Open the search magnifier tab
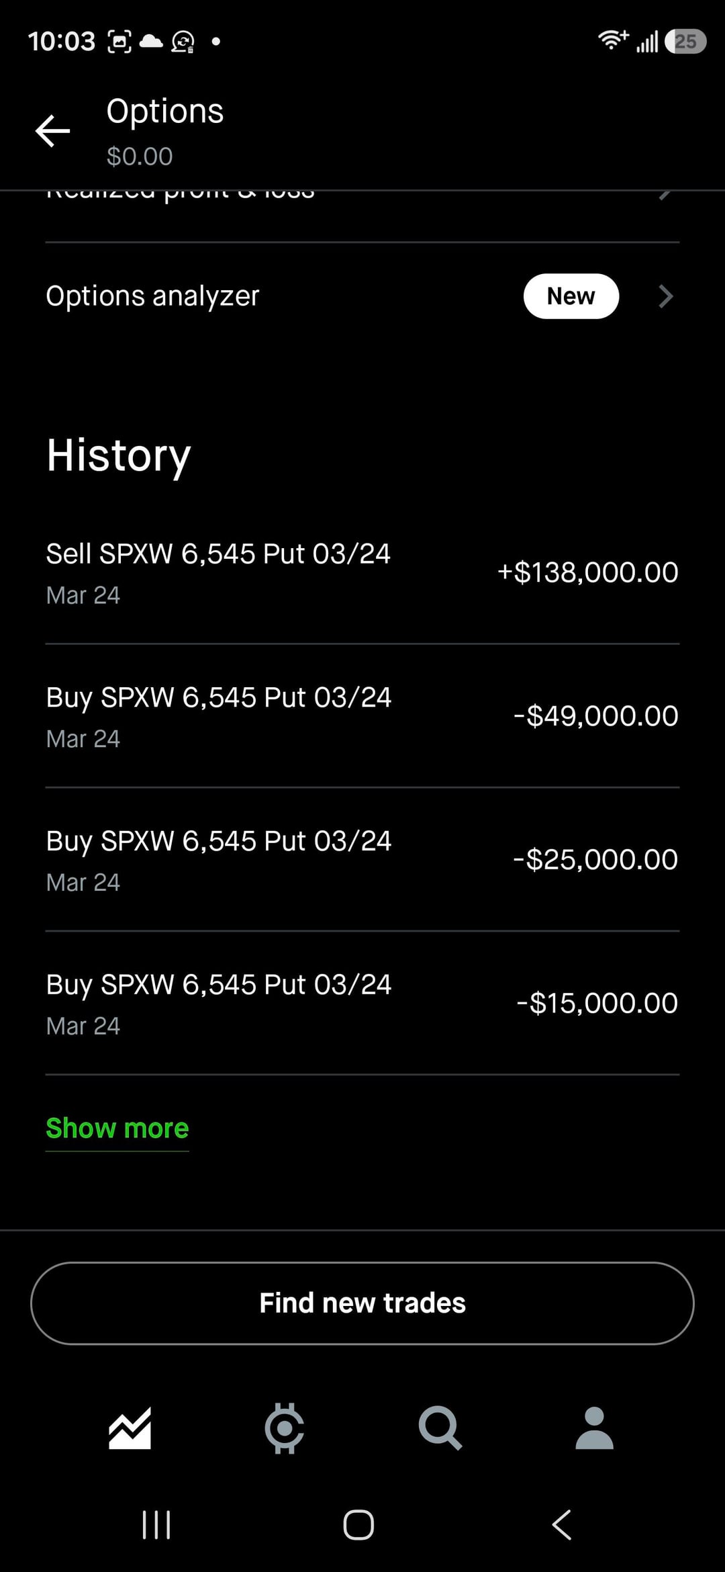This screenshot has height=1572, width=725. 440,1428
